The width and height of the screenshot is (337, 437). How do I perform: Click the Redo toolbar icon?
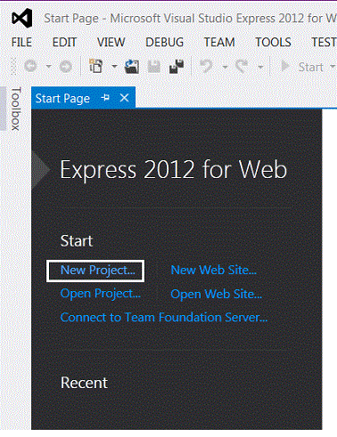click(242, 66)
